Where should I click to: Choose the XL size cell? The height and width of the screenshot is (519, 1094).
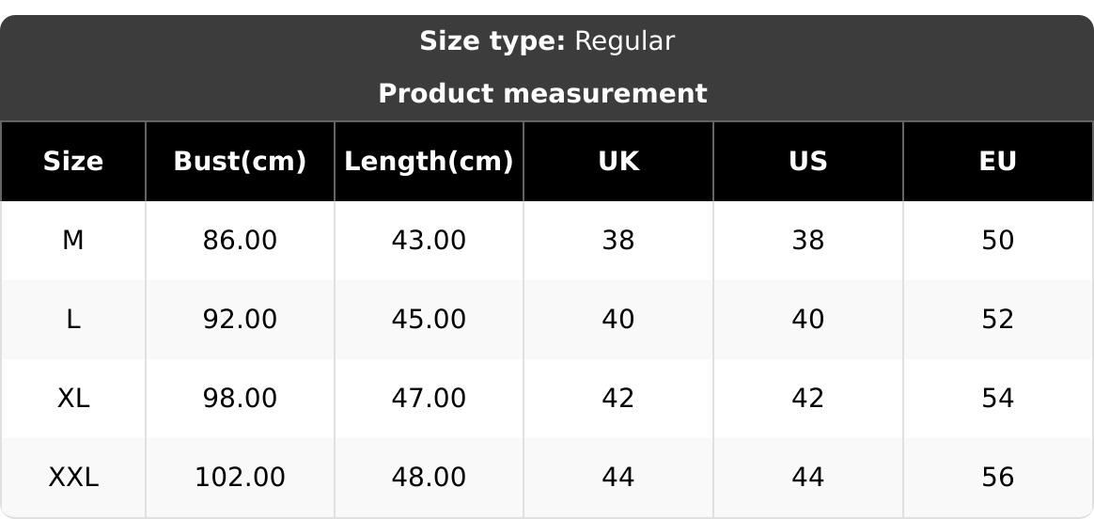pos(73,399)
